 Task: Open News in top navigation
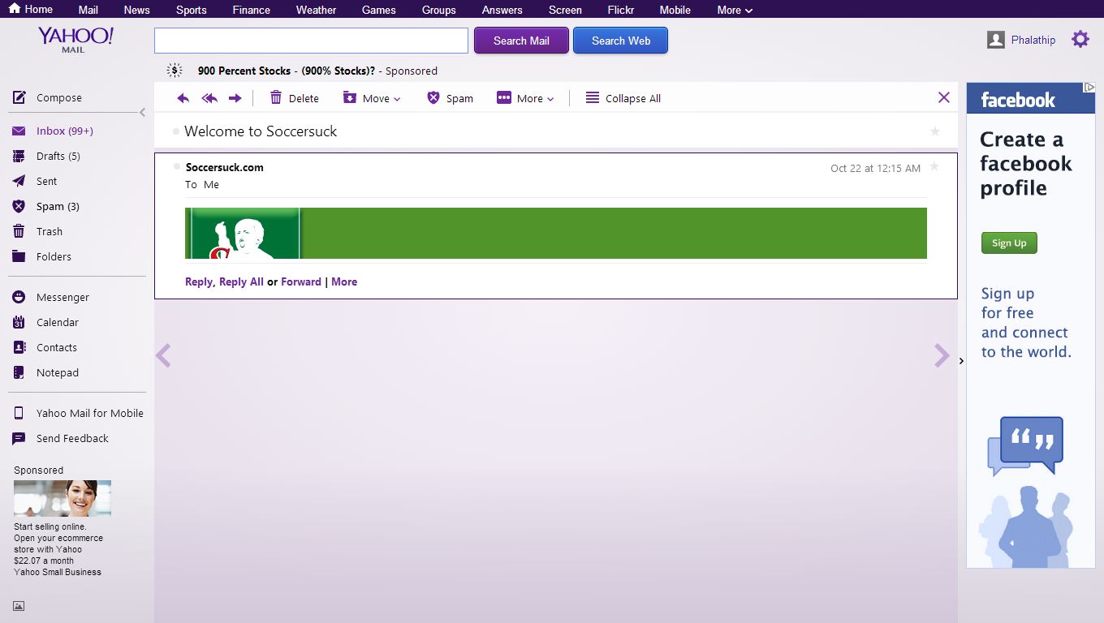pyautogui.click(x=137, y=10)
